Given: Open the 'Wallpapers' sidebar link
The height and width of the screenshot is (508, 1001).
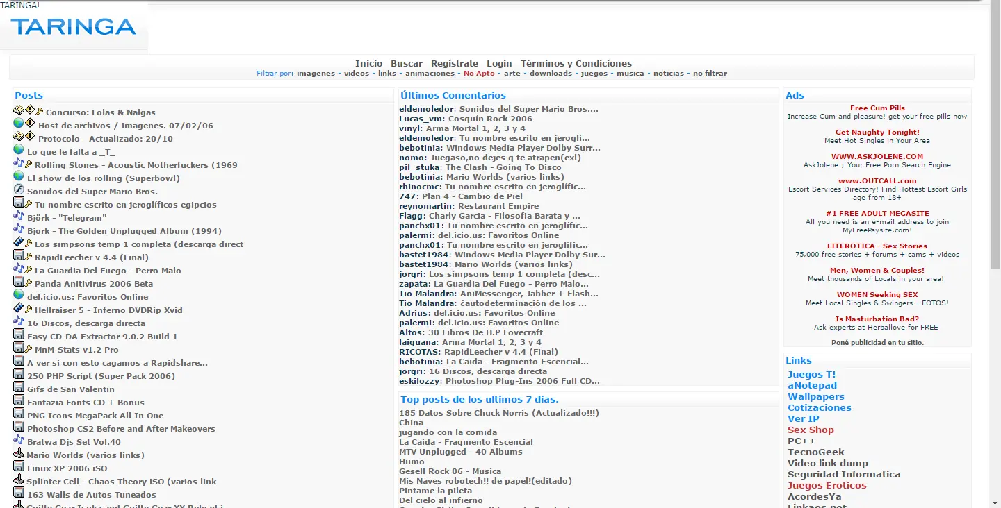Looking at the screenshot, I should (x=816, y=397).
